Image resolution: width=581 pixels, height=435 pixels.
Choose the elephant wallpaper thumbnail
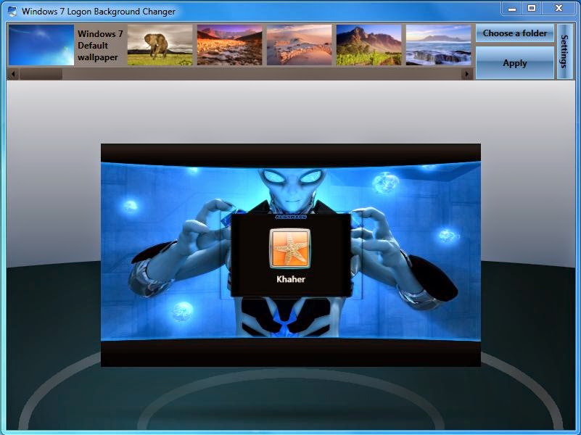160,45
